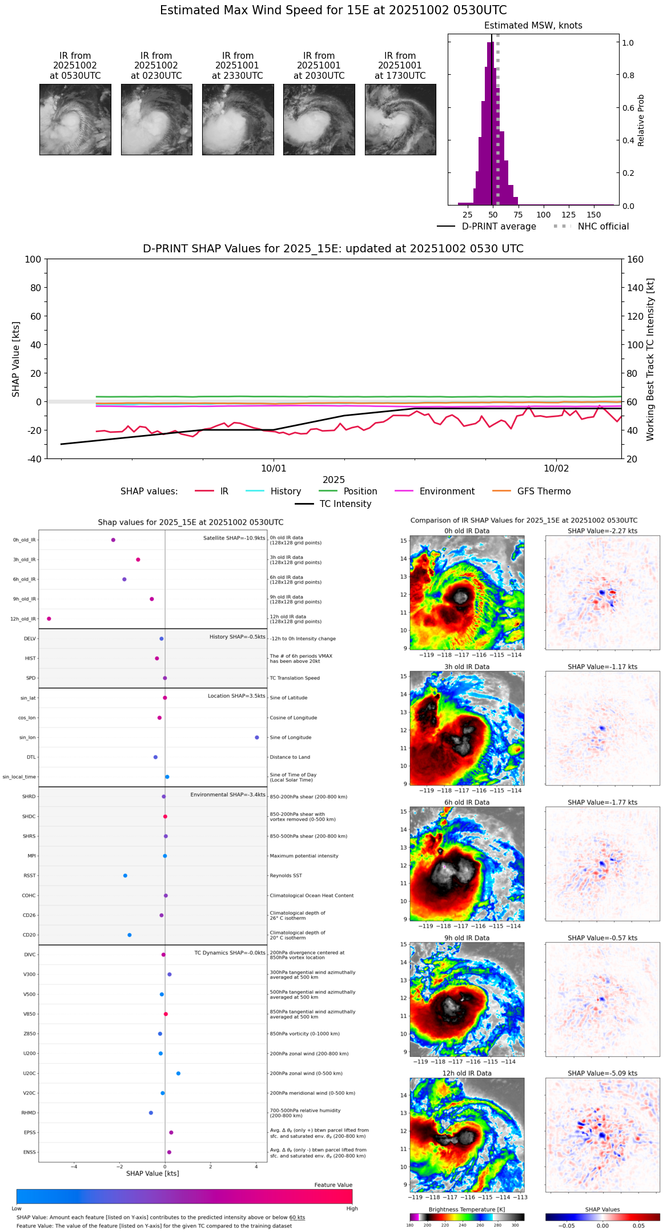Click the RSST data point dot
This screenshot has width=667, height=1232.
pos(125,876)
